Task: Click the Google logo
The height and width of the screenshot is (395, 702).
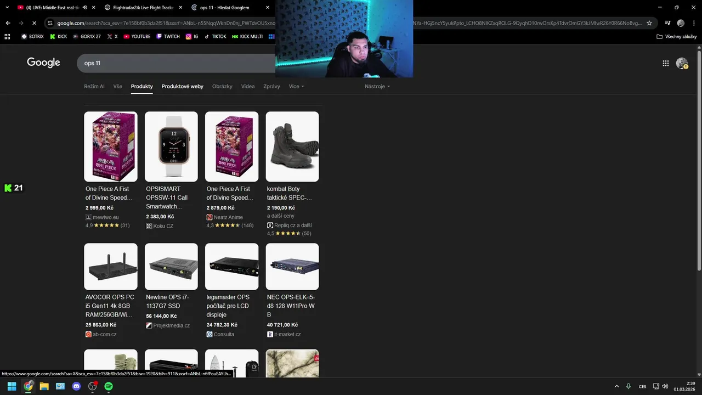Action: [43, 63]
